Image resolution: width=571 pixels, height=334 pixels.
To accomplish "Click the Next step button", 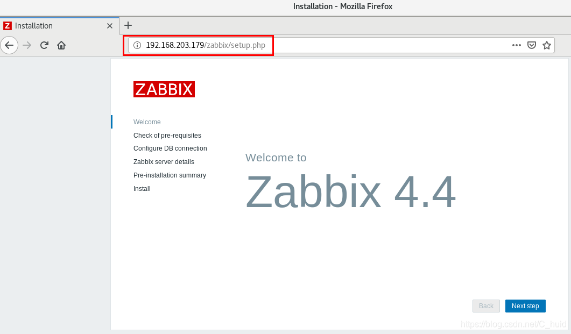I will (x=525, y=306).
